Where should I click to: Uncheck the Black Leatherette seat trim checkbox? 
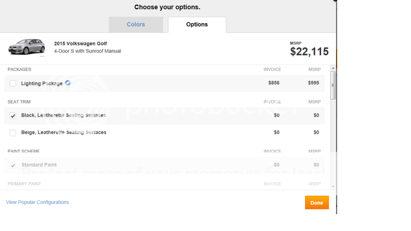(13, 115)
